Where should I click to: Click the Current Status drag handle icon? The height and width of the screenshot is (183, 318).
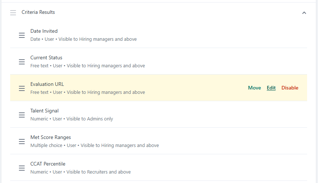tap(22, 62)
